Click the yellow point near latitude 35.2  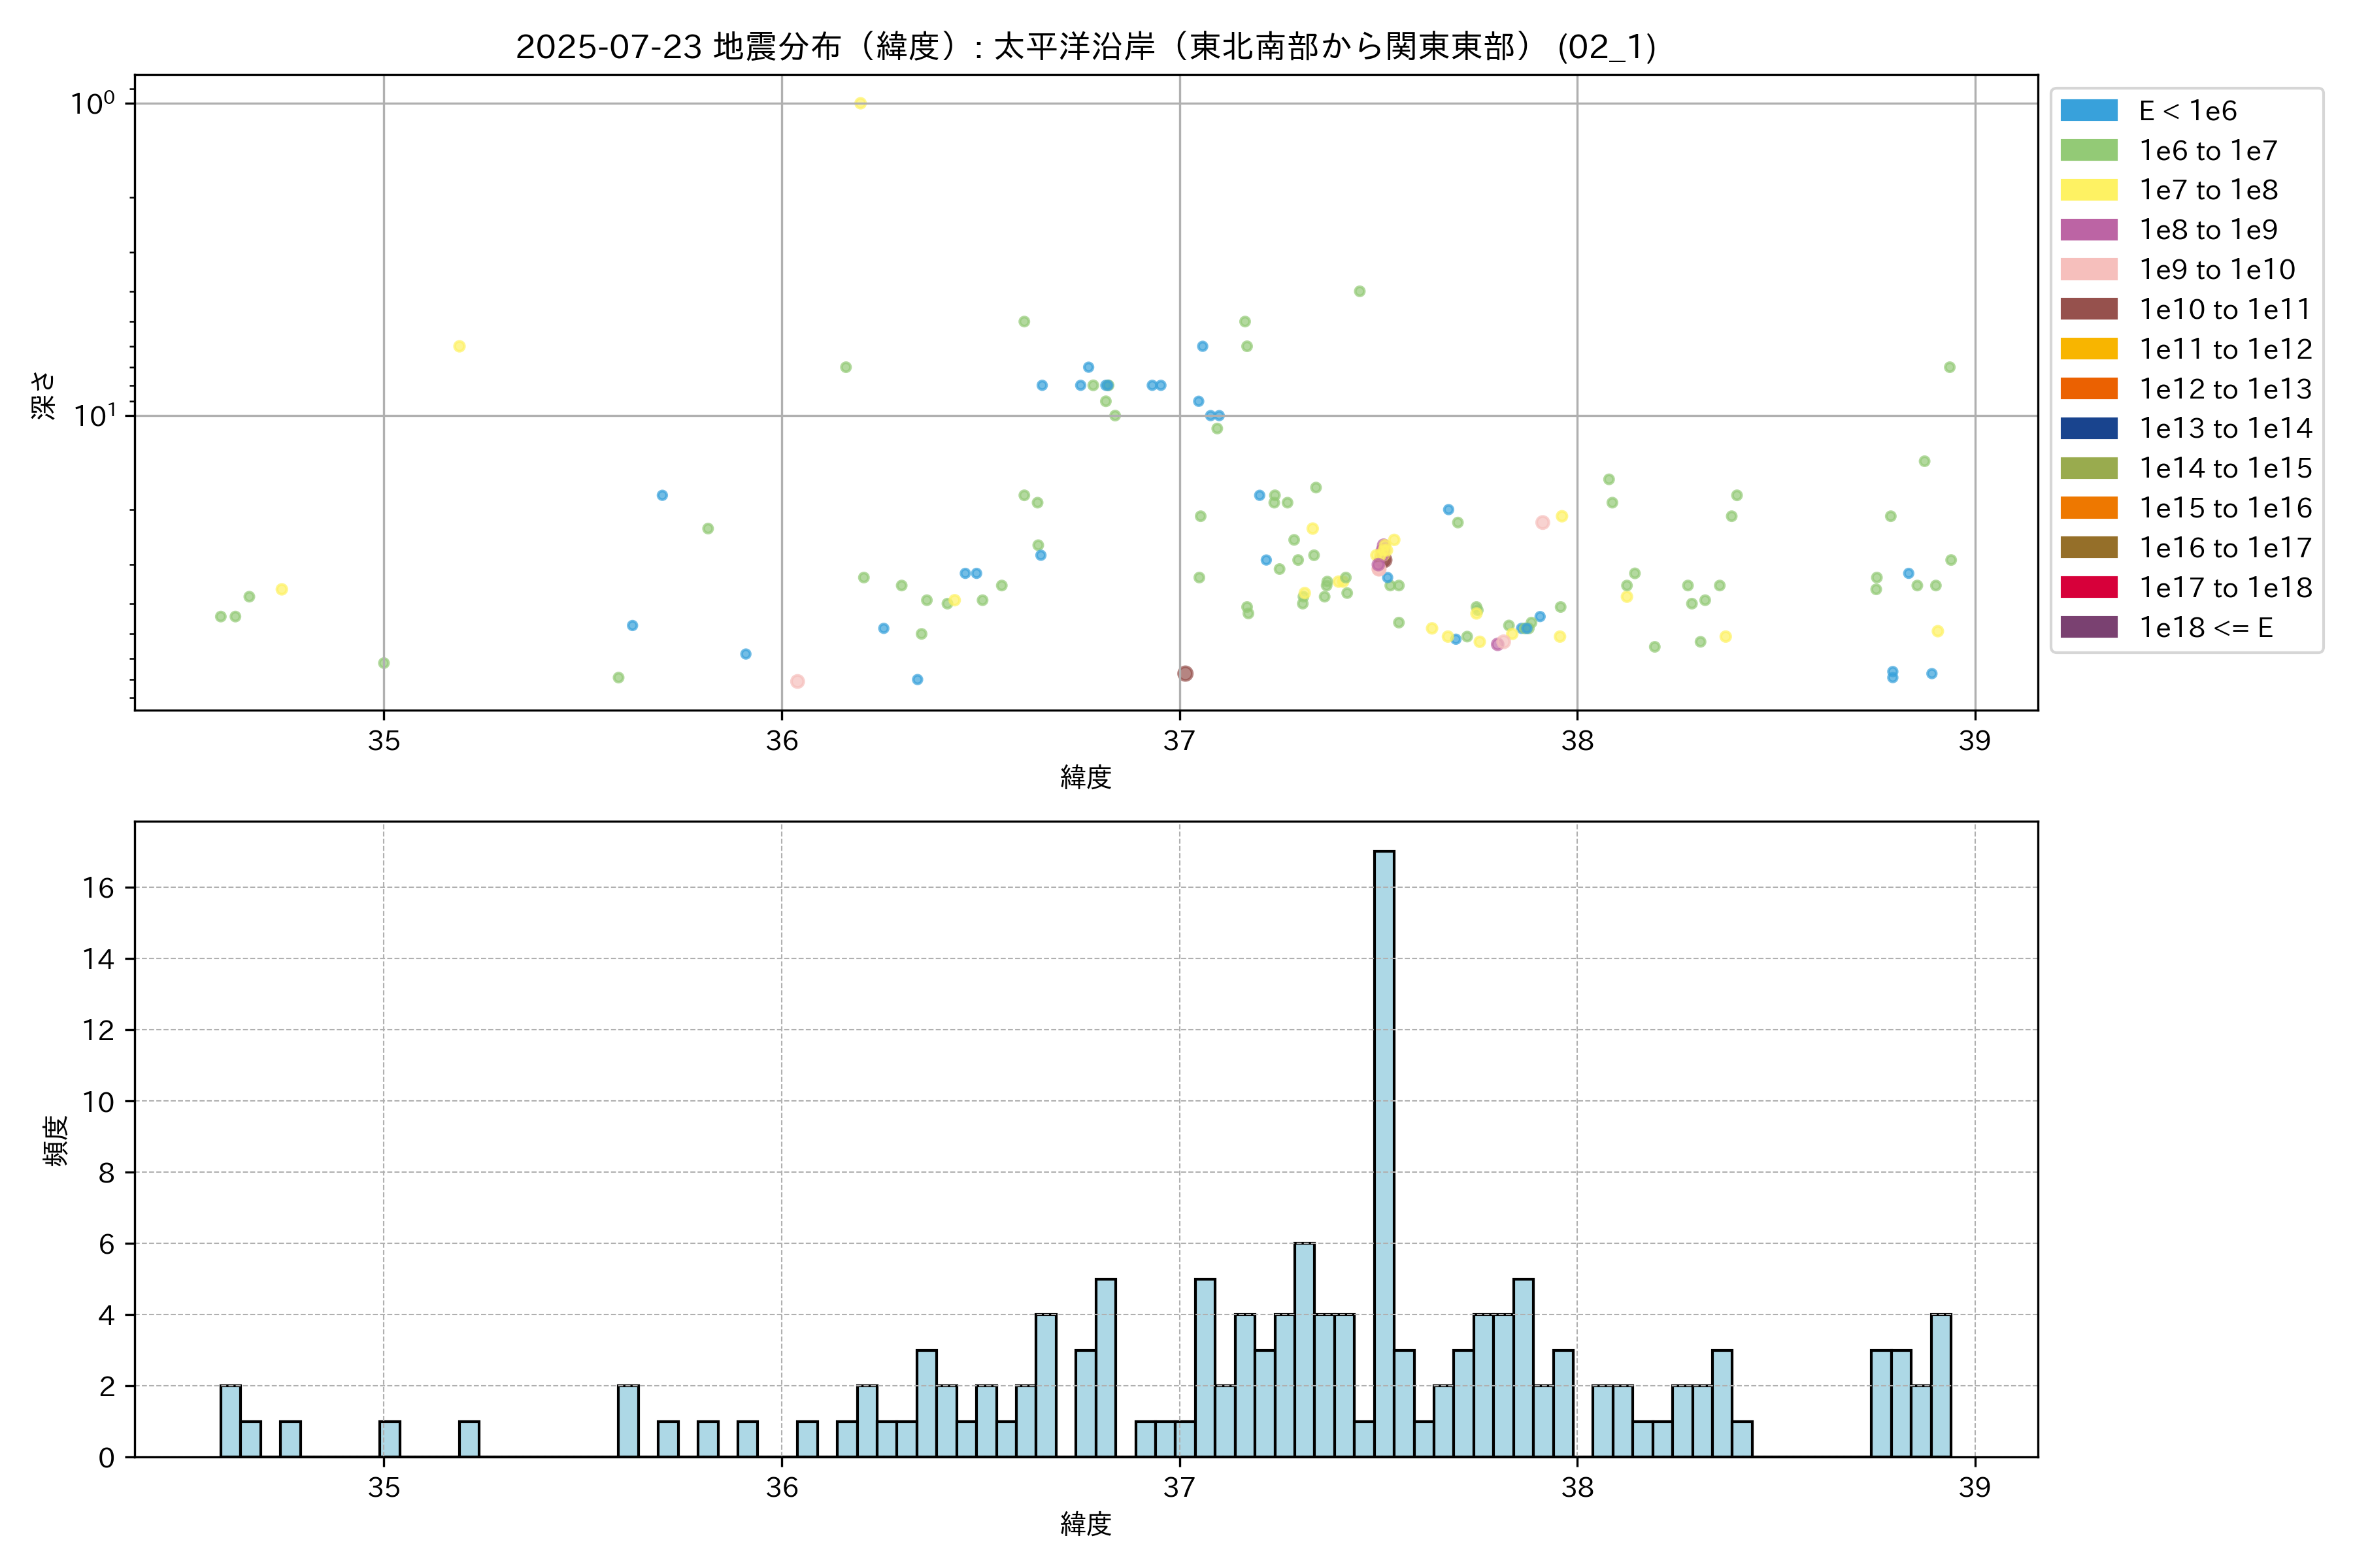(x=459, y=346)
